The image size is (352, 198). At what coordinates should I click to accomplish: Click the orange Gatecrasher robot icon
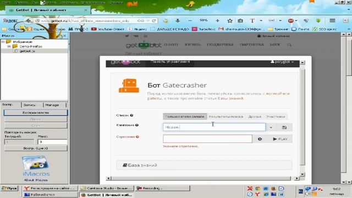[x=129, y=86]
